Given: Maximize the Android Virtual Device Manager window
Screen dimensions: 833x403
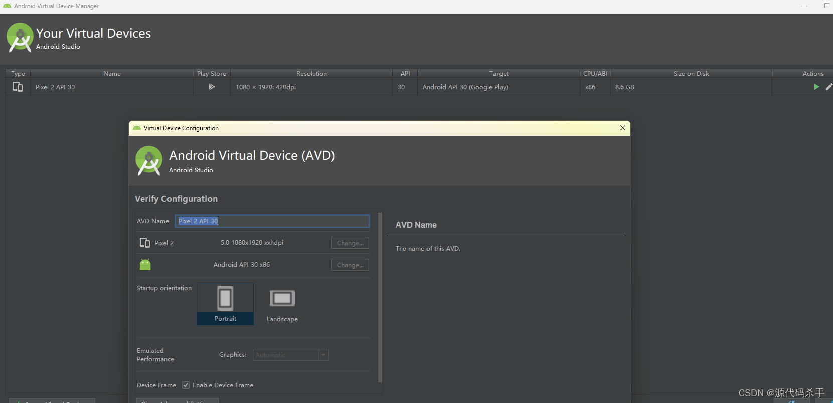Looking at the screenshot, I should pos(827,6).
